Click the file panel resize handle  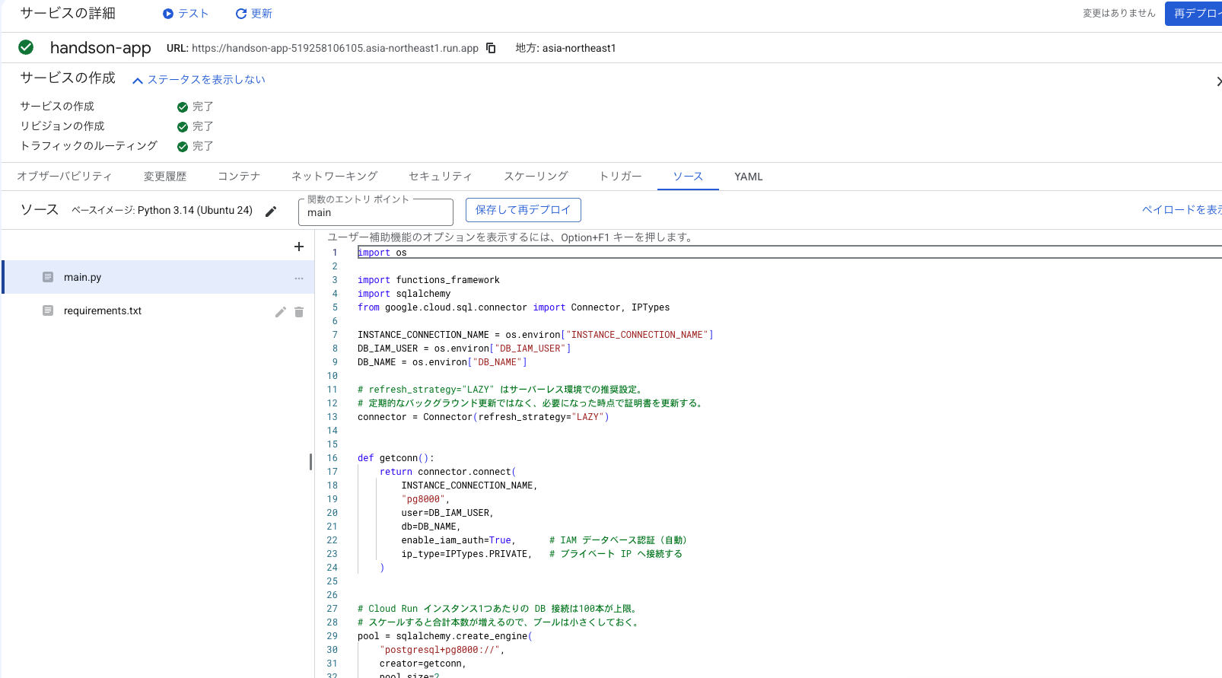point(310,462)
